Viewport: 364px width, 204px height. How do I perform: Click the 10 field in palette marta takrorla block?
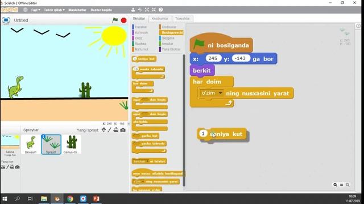pos(136,69)
